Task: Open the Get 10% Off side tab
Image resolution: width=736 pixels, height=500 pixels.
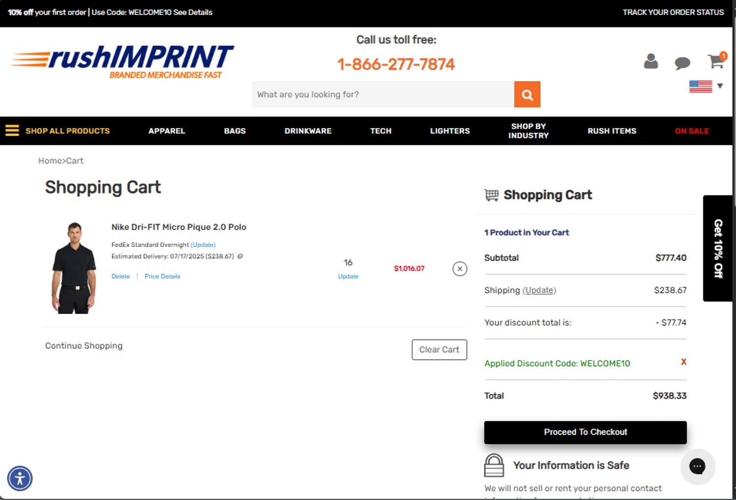Action: tap(718, 248)
